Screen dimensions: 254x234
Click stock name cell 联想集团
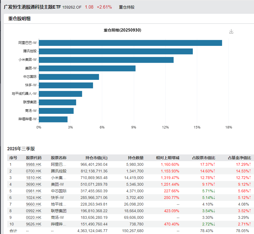pyautogui.click(x=59, y=211)
